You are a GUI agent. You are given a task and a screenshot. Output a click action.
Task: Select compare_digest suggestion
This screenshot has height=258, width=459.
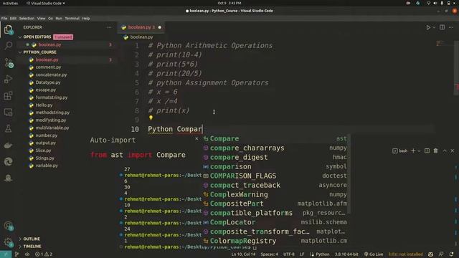(275, 158)
